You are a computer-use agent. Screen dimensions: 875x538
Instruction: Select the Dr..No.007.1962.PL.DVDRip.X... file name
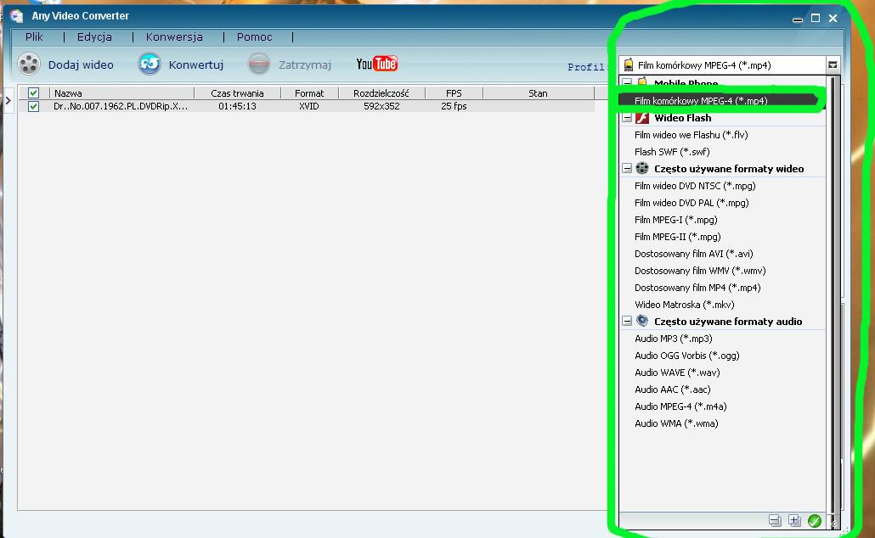(x=121, y=106)
